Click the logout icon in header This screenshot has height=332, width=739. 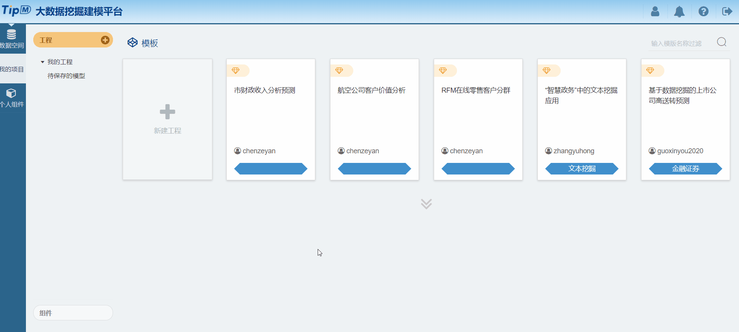tap(727, 12)
